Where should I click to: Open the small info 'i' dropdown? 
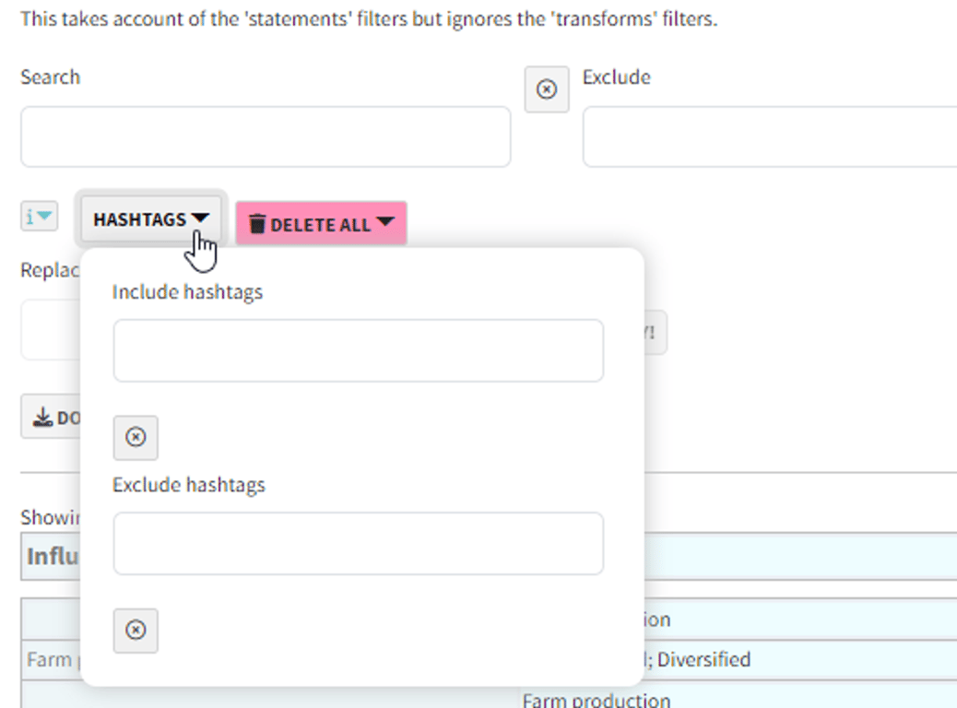point(39,218)
